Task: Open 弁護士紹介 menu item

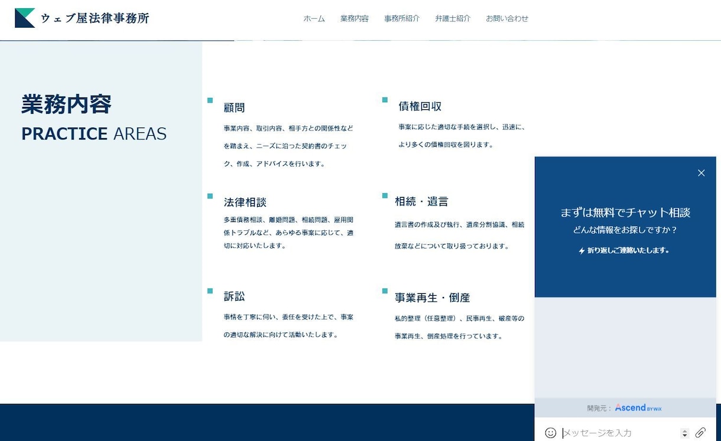Action: pyautogui.click(x=453, y=18)
